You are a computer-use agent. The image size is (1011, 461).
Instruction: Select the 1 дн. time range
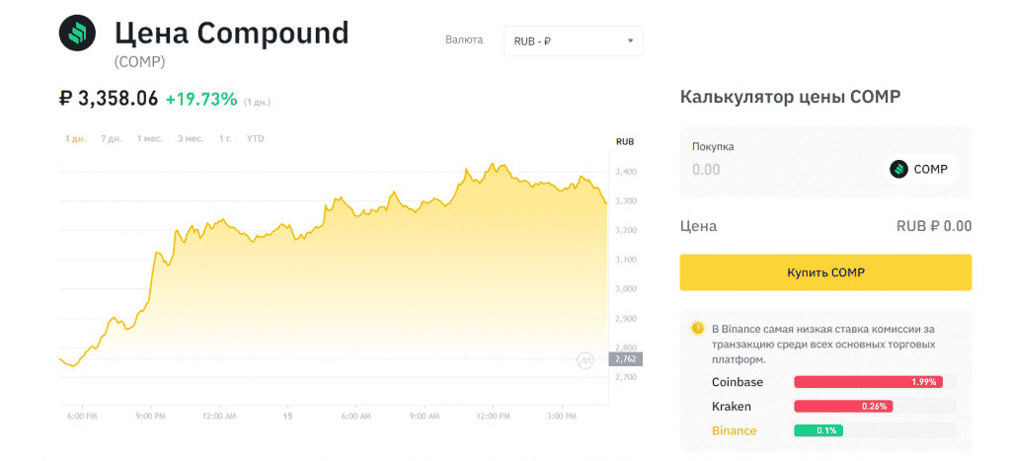(75, 138)
